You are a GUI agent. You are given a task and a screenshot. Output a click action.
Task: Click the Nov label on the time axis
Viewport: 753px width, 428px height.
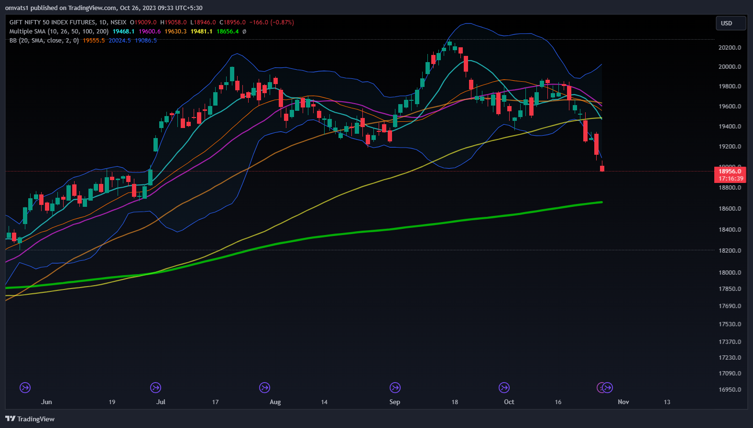(623, 402)
